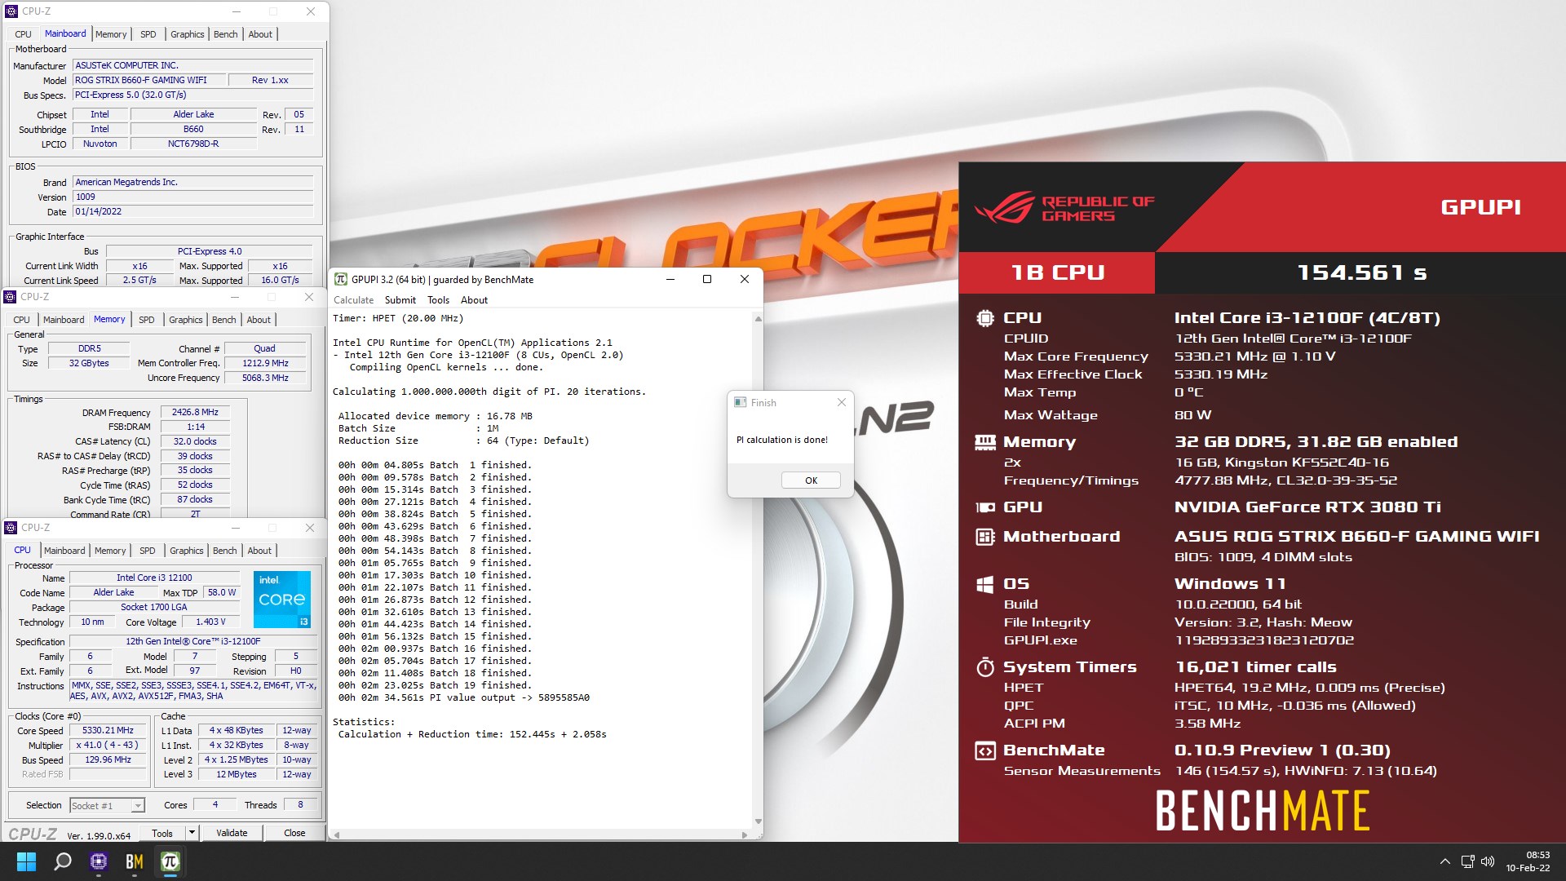The width and height of the screenshot is (1566, 881).
Task: Open Calculate menu in GPUPI
Action: pyautogui.click(x=353, y=300)
